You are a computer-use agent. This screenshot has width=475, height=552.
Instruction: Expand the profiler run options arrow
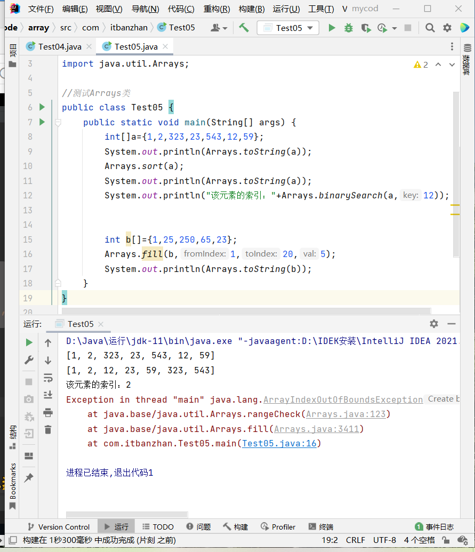click(x=395, y=28)
